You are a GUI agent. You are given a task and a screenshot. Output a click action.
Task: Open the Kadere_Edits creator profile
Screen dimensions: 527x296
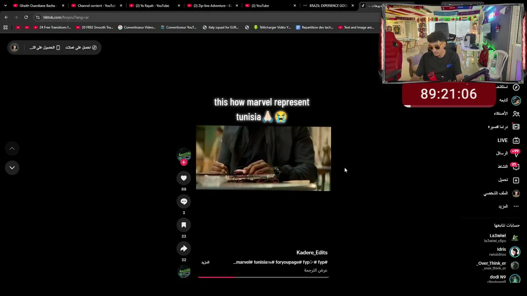point(312,252)
